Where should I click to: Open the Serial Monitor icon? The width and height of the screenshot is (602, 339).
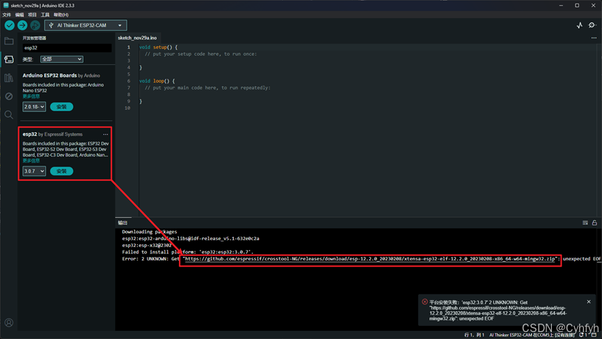click(592, 25)
